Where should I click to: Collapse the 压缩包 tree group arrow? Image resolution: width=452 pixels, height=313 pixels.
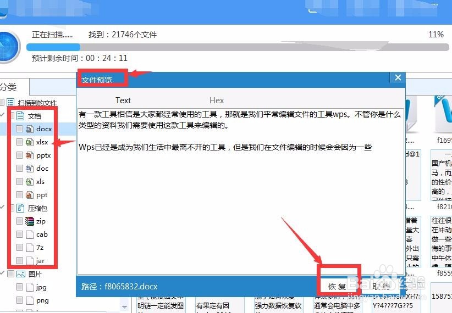[x=2, y=208]
